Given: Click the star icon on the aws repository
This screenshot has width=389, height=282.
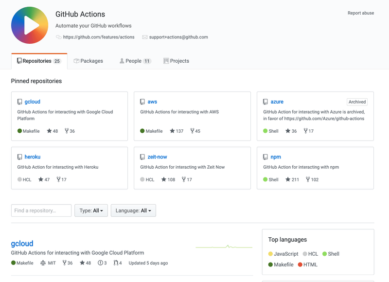Looking at the screenshot, I should point(173,131).
